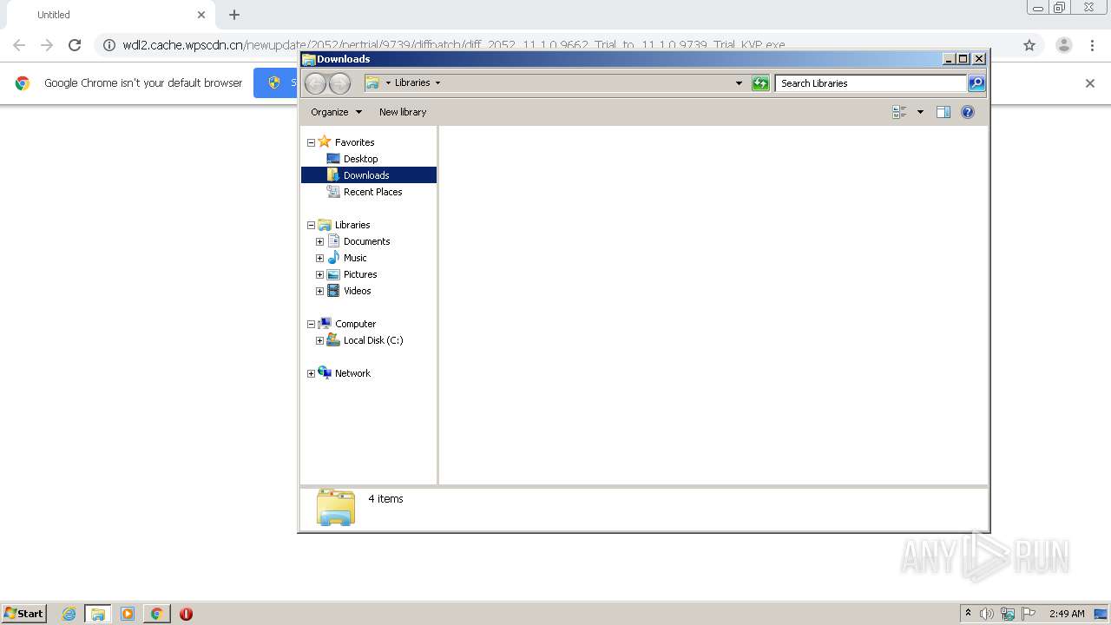This screenshot has width=1111, height=625.
Task: Open the address bar history dropdown
Action: (739, 83)
